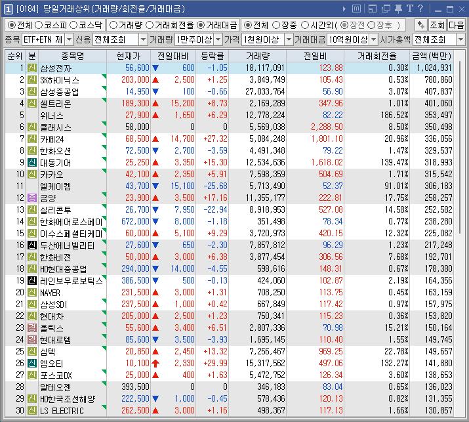
Task: Select the 장중 session radio button
Action: click(x=276, y=25)
